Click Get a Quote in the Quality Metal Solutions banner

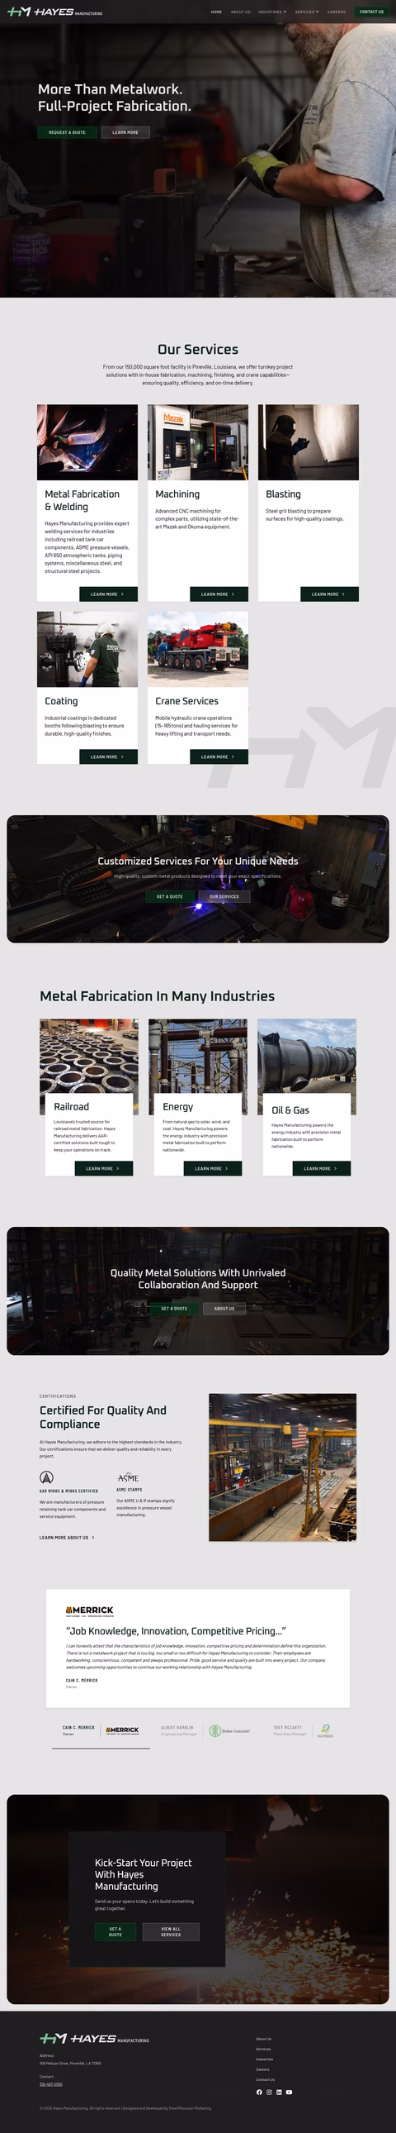pos(174,1309)
